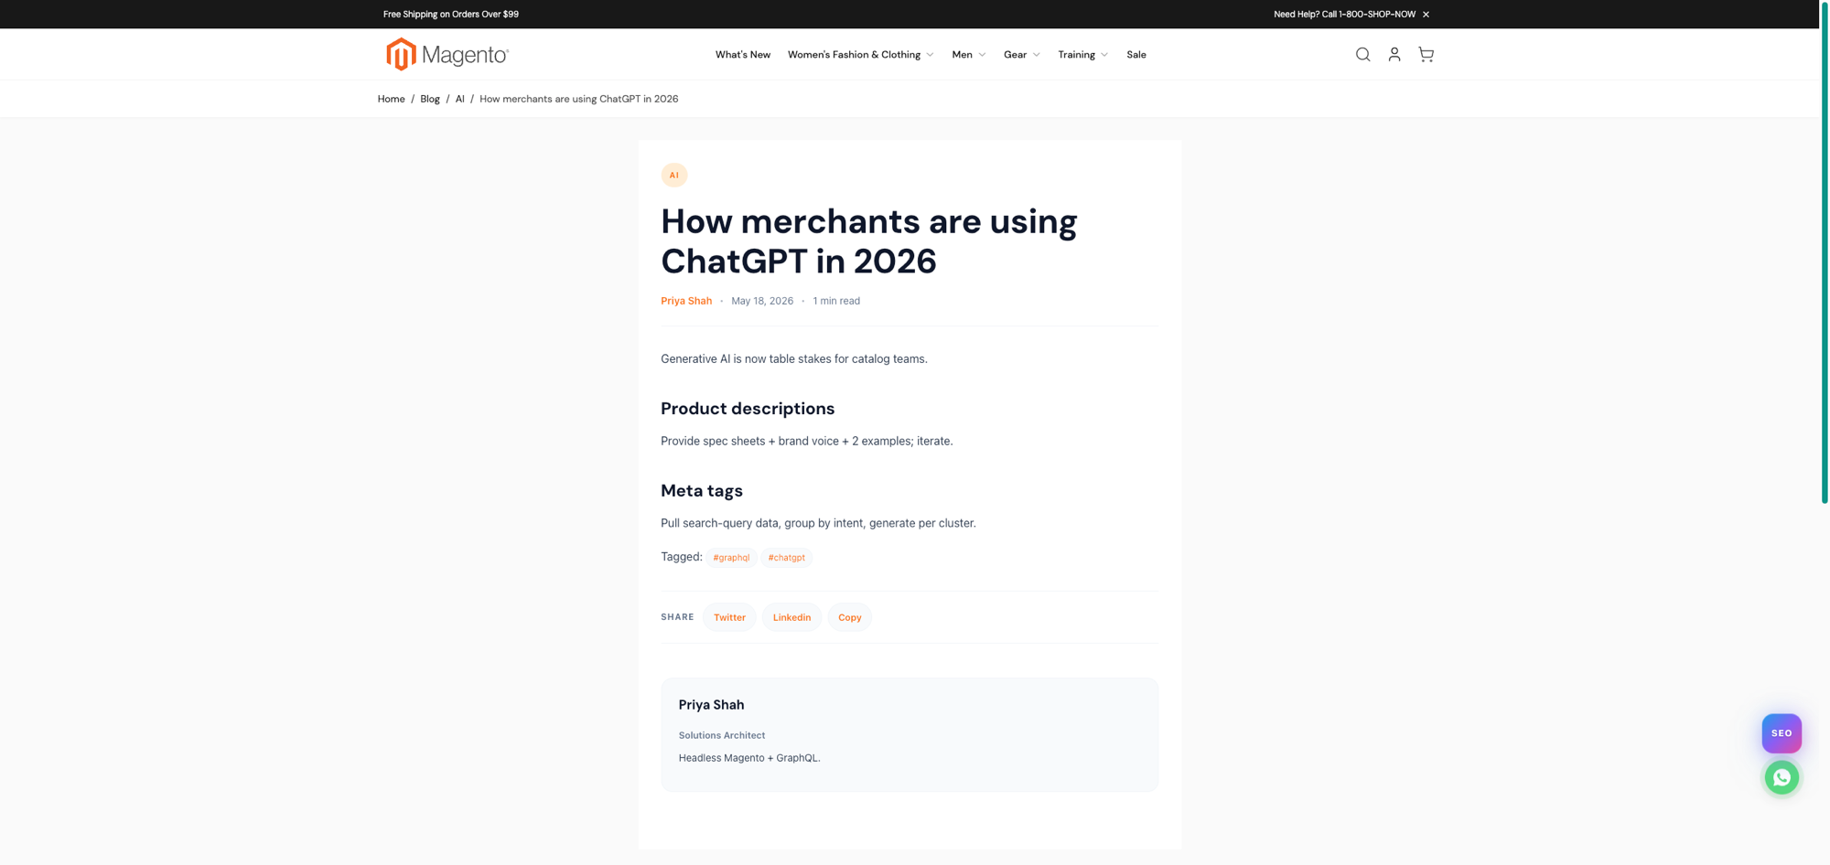Open the #graphql tag

(x=731, y=558)
